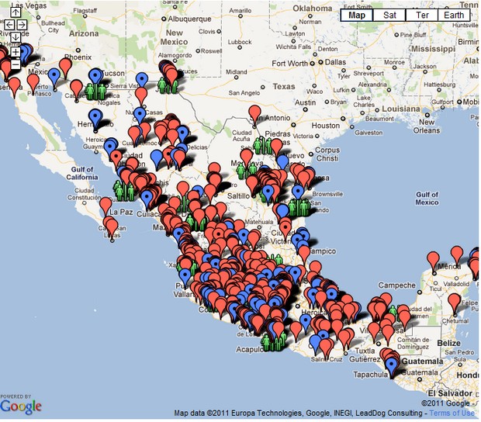This screenshot has height=422, width=481.
Task: Click the pan left arrow button
Action: pyautogui.click(x=8, y=25)
